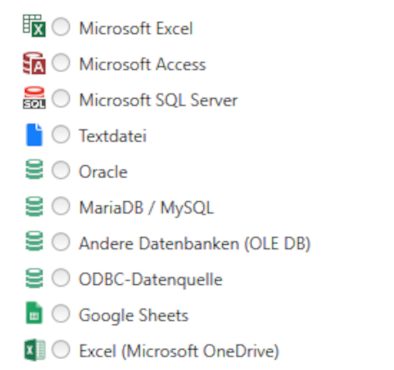Pick the Textdatei radio button

tap(61, 134)
